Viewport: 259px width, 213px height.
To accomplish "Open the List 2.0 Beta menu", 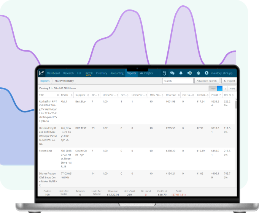I will pyautogui.click(x=89, y=74).
